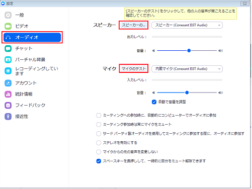Enable ステレオを有効にする option

point(99,143)
